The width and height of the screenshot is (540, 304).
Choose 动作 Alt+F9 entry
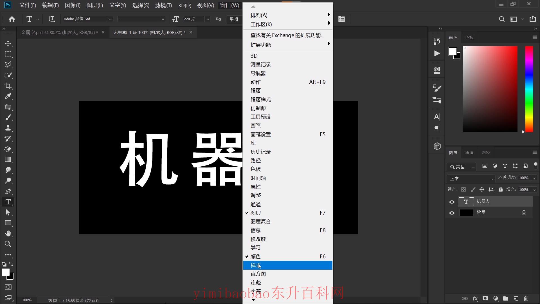click(288, 82)
